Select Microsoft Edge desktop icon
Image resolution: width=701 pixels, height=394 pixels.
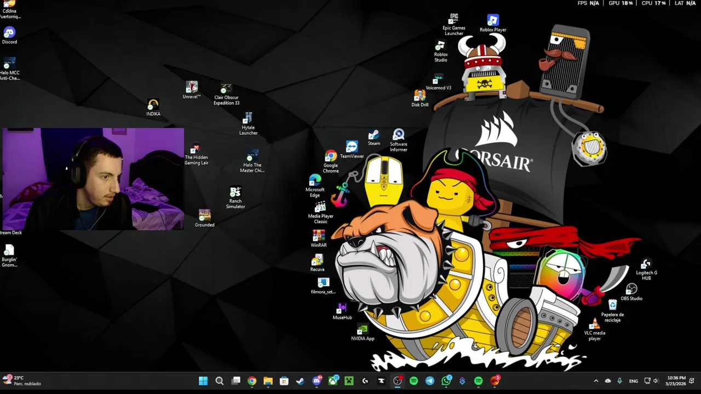point(315,186)
